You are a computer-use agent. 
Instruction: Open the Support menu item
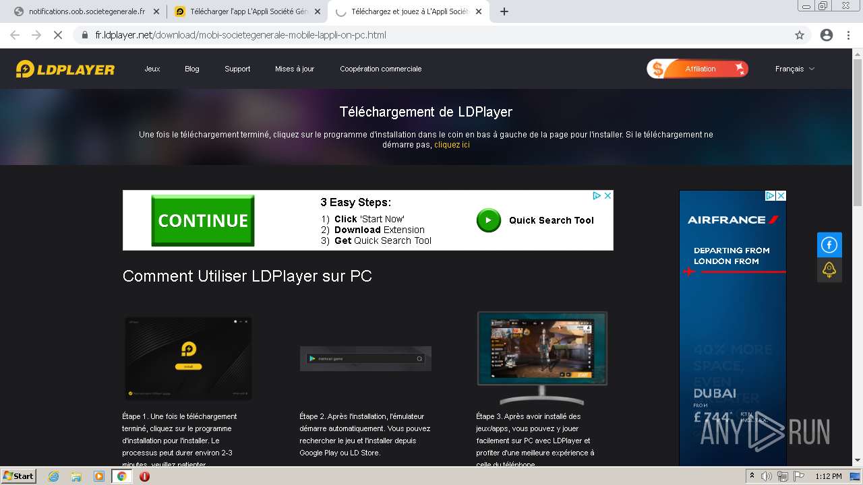[237, 69]
